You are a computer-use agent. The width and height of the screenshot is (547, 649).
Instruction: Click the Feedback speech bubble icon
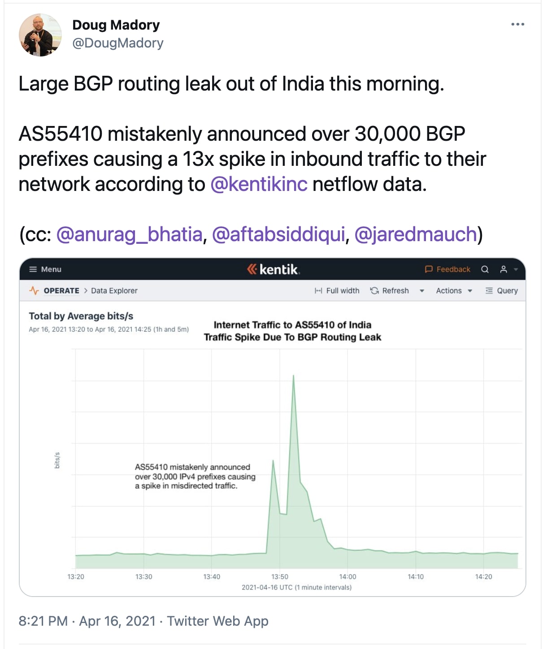click(x=429, y=269)
